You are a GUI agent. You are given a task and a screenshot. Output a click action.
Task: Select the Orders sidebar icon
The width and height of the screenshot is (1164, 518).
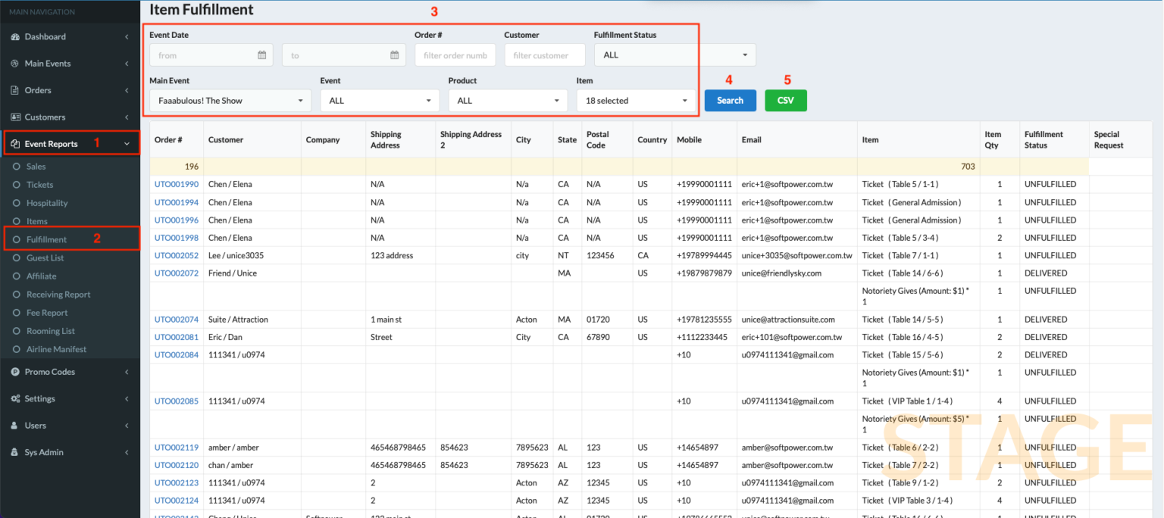pyautogui.click(x=15, y=90)
